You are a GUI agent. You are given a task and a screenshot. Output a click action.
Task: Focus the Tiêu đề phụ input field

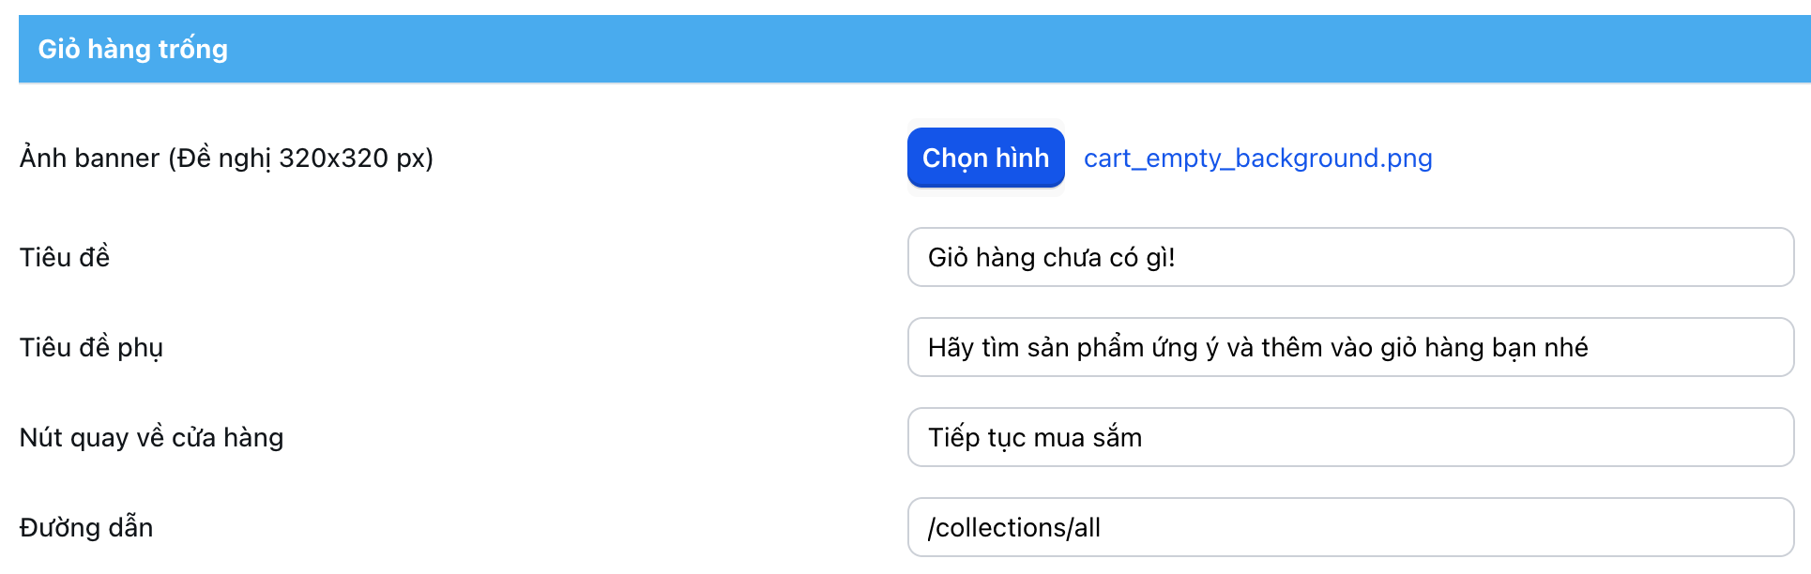pyautogui.click(x=1349, y=347)
